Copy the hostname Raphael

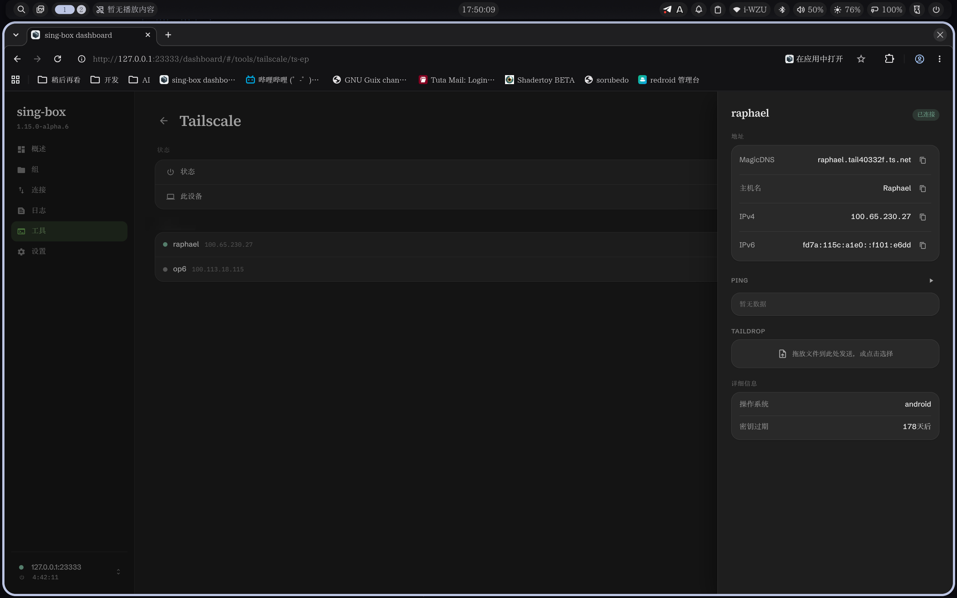pyautogui.click(x=923, y=189)
